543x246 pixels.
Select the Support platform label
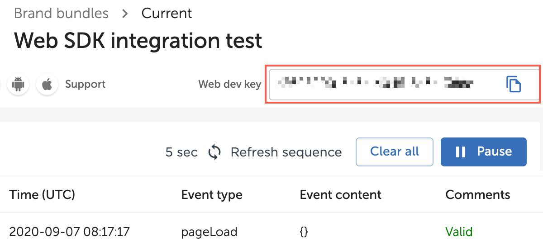click(85, 84)
